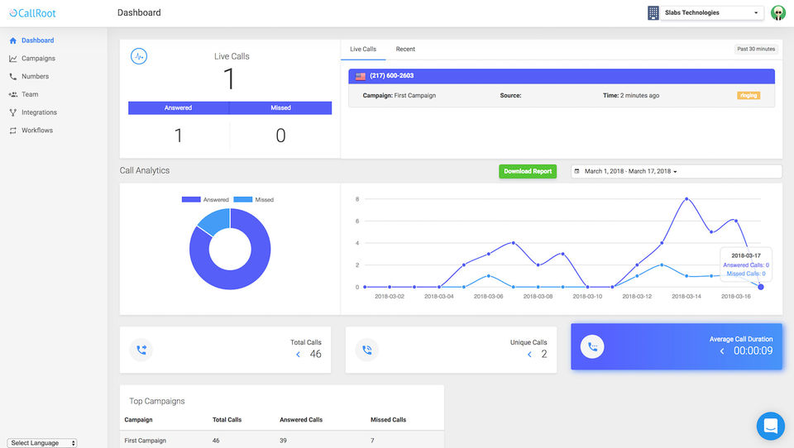Open Workflows in sidebar
Viewport: 794px width, 448px height.
(x=37, y=131)
